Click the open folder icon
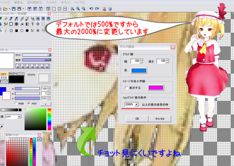The image size is (234, 166). pos(5,9)
